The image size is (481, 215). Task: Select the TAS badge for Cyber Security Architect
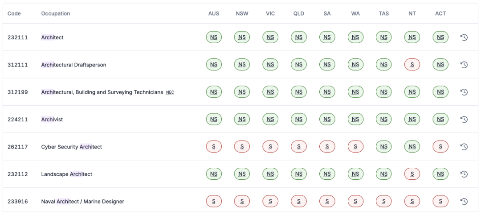point(383,147)
